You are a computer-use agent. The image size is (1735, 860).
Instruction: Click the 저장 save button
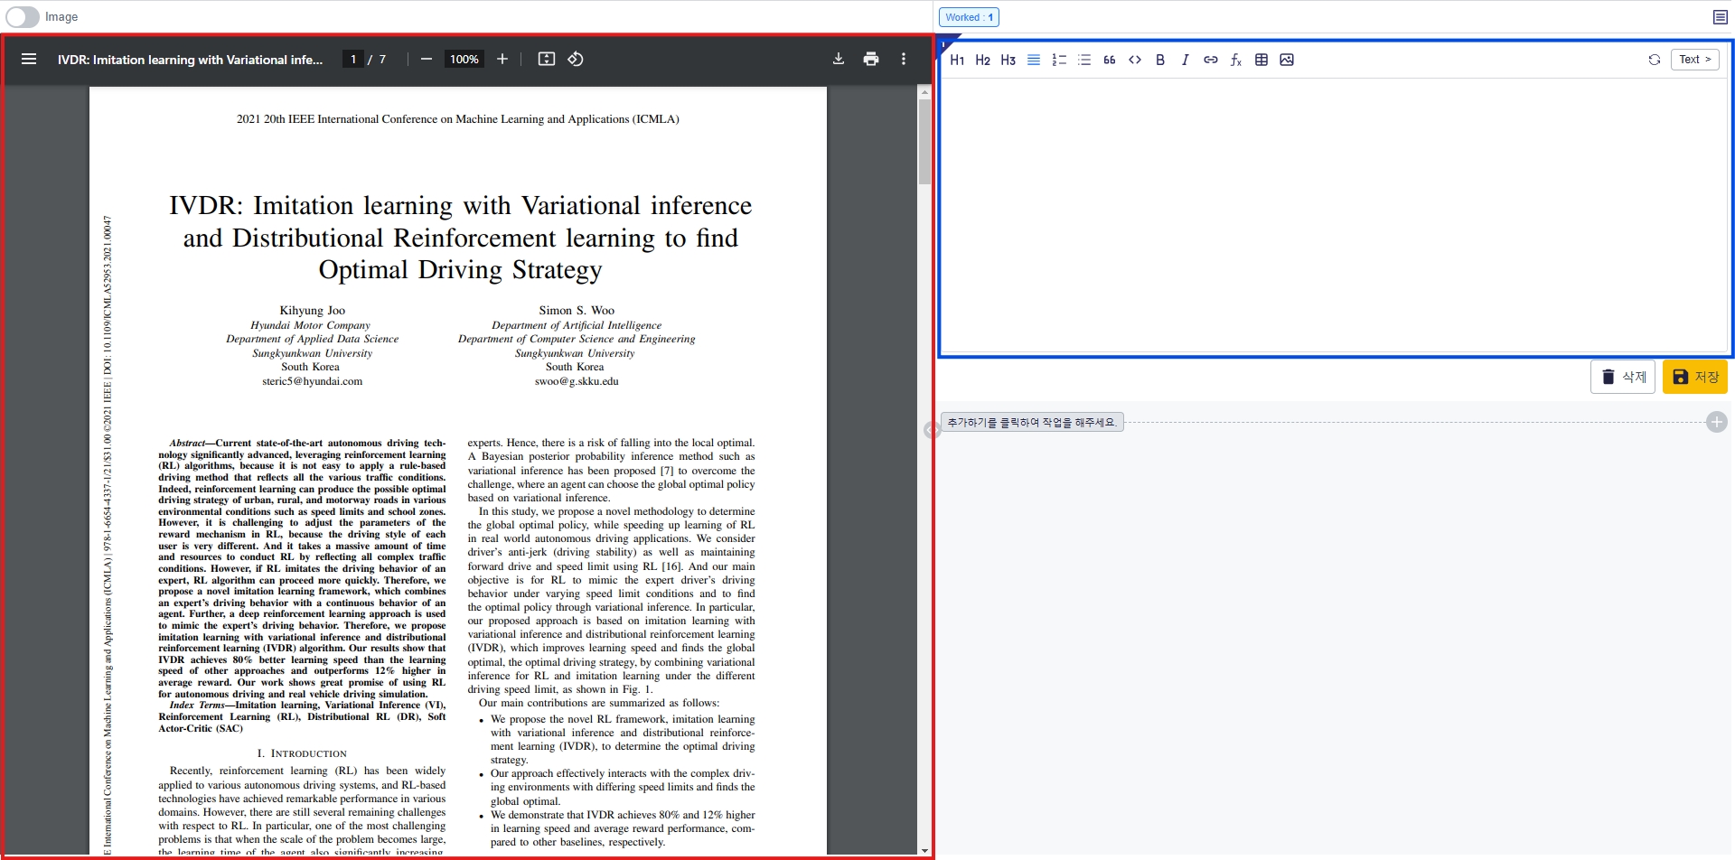click(1694, 377)
